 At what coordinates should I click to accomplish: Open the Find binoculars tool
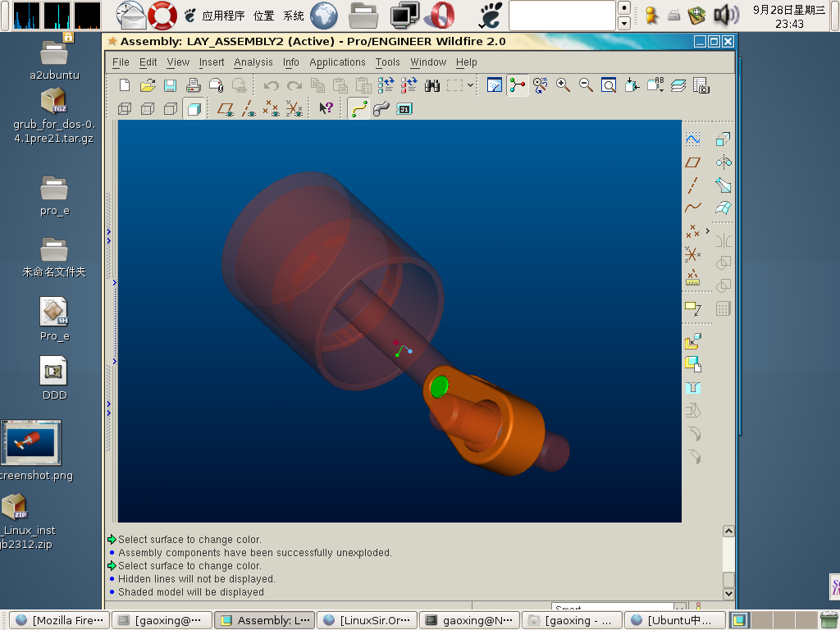point(432,85)
